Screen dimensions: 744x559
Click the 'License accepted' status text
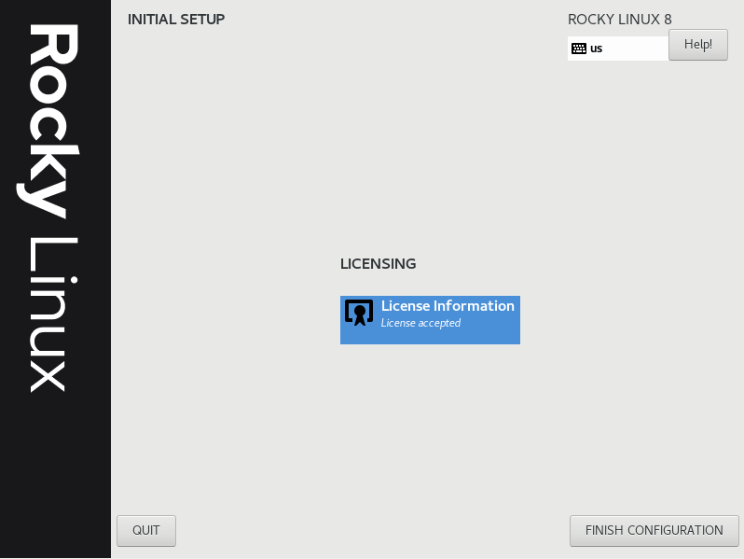tap(420, 323)
